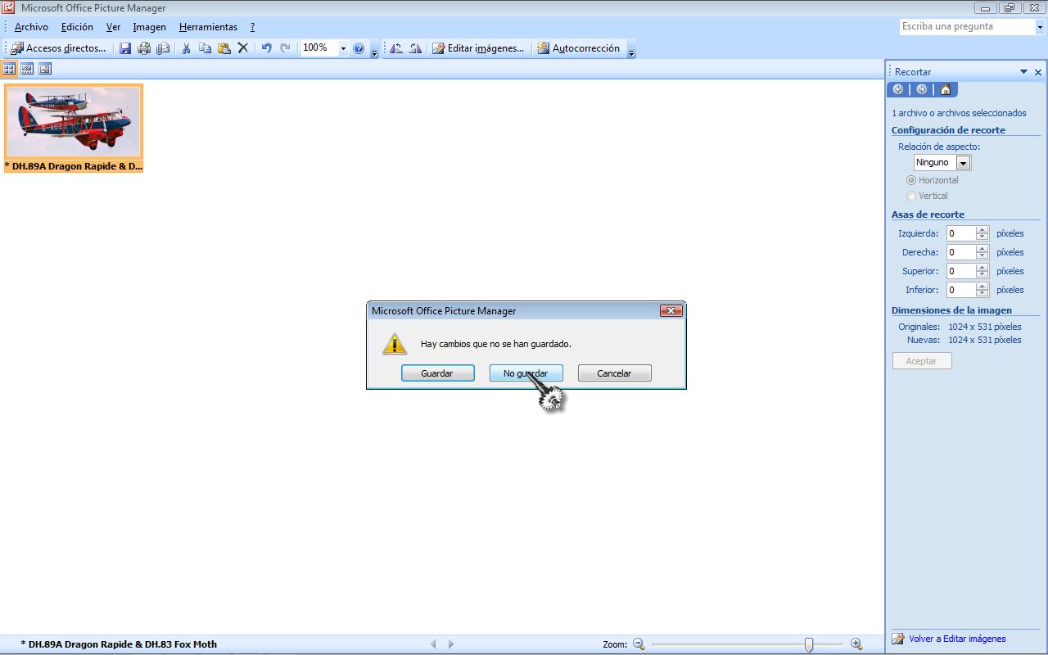Click Accesos directos toolbar button
Image resolution: width=1048 pixels, height=655 pixels.
tap(58, 48)
